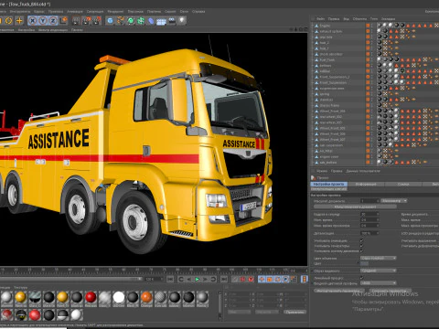This screenshot has height=329, width=439.
Task: Open the Плагины main menu
Action: pos(154,11)
